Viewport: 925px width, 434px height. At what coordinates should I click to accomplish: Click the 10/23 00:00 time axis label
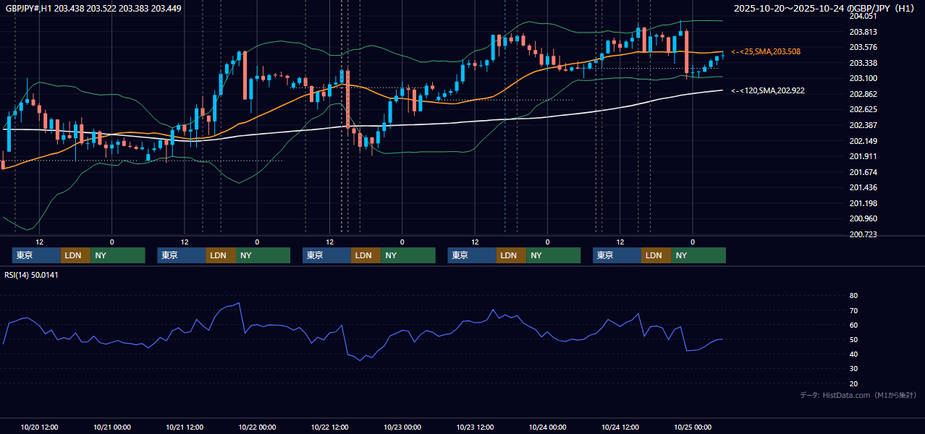[x=402, y=427]
